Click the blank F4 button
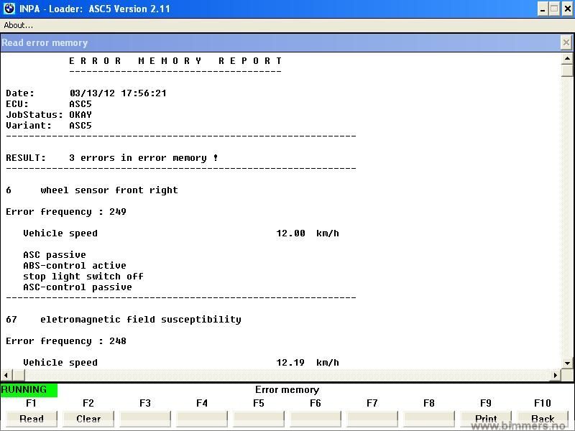 (x=202, y=419)
